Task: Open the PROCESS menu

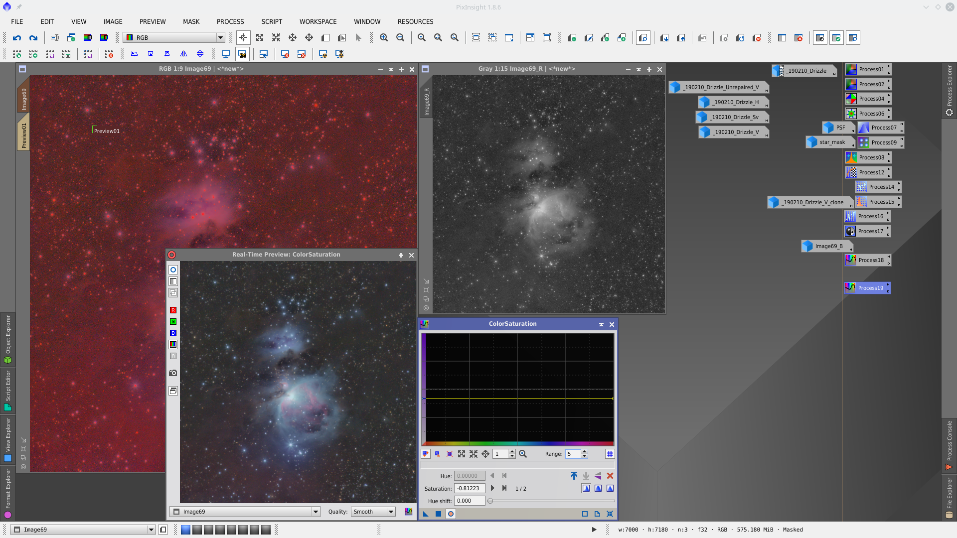Action: (230, 21)
